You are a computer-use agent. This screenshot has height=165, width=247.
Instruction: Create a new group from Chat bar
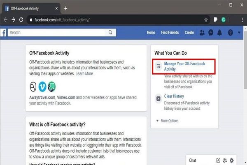tap(225, 160)
